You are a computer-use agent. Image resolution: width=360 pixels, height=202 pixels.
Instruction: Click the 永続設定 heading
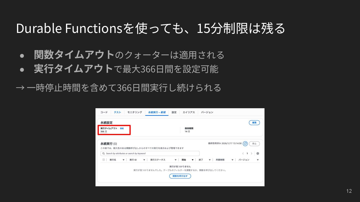pyautogui.click(x=106, y=123)
